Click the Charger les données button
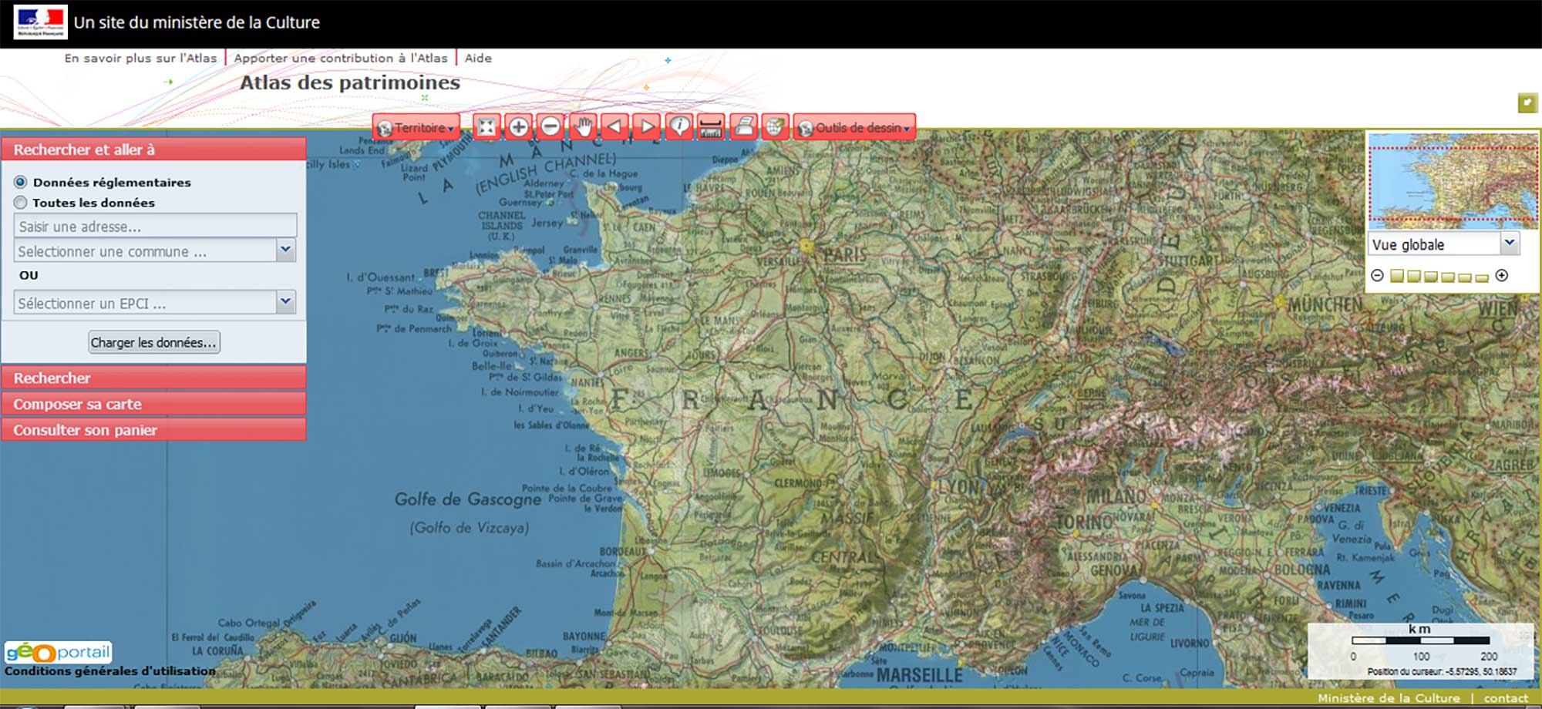Screen dimensions: 1542x709 (154, 342)
